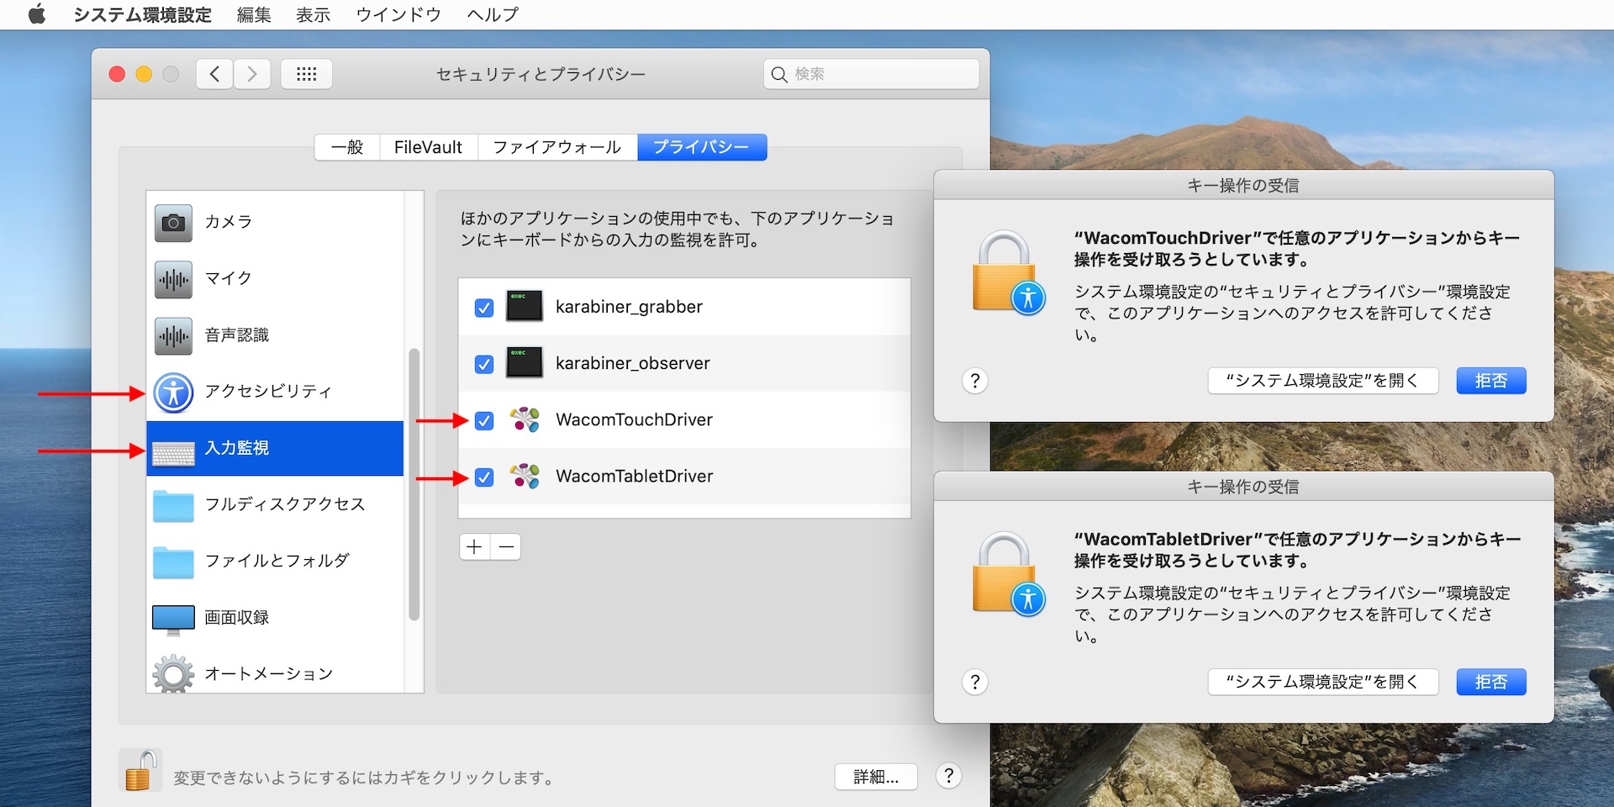1614x807 pixels.
Task: Toggle the WacomTouchDriver checkbox
Action: [x=484, y=420]
